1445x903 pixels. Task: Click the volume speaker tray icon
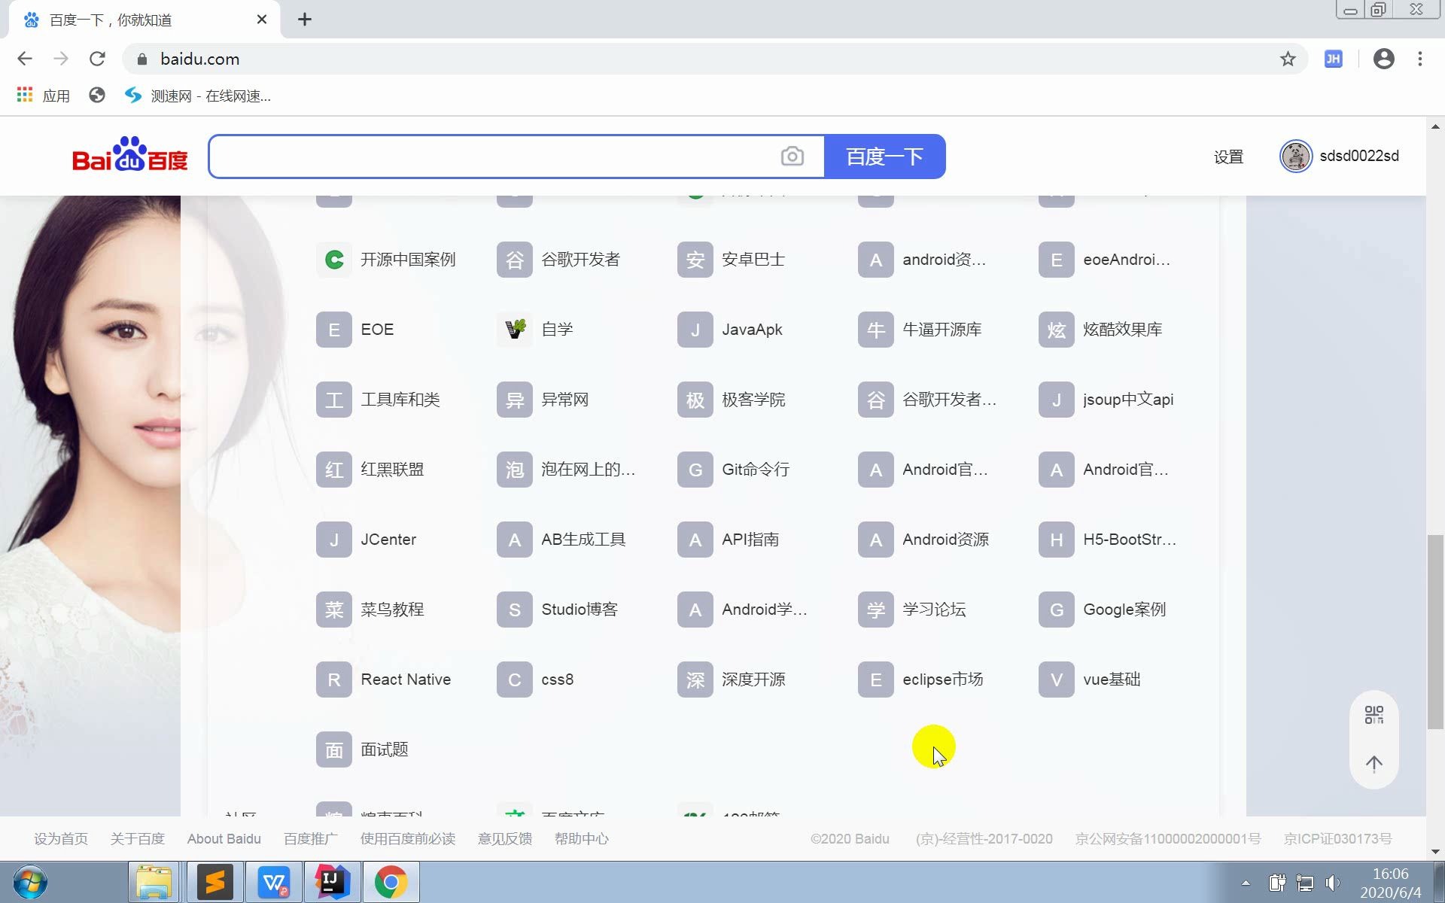pos(1333,883)
